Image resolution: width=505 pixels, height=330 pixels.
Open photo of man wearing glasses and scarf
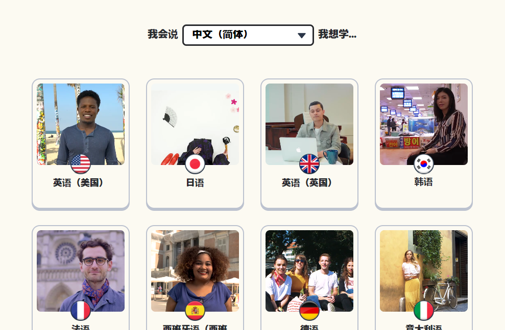(x=81, y=270)
